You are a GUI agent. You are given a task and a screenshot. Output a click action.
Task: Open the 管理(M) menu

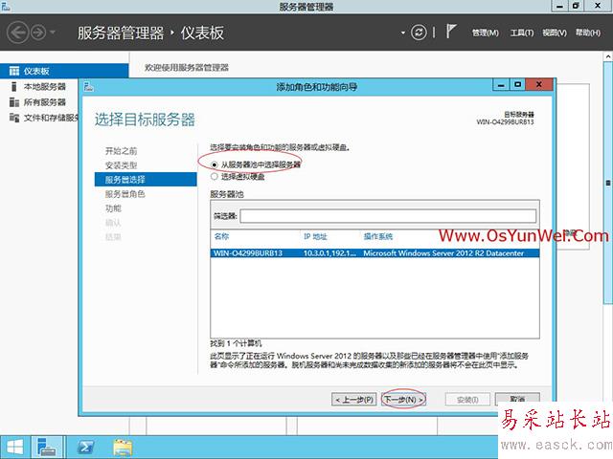[x=486, y=33]
